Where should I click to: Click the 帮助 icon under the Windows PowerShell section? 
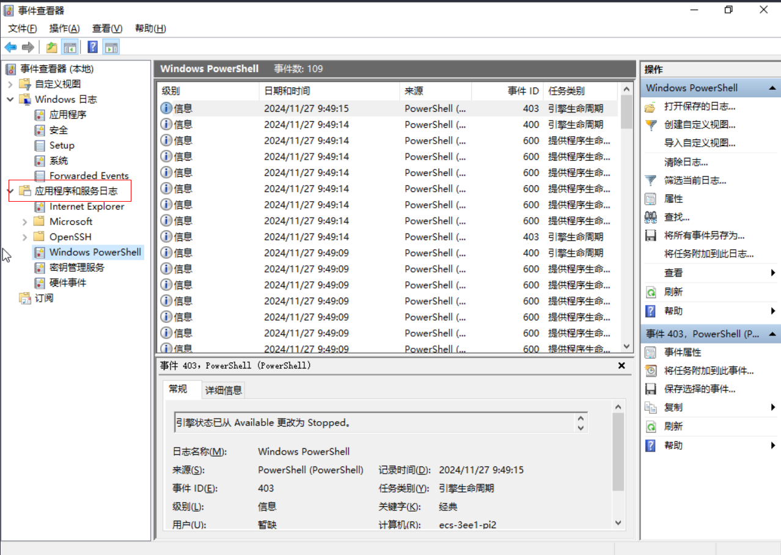pos(651,311)
